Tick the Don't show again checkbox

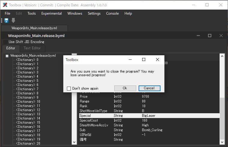pyautogui.click(x=69, y=88)
